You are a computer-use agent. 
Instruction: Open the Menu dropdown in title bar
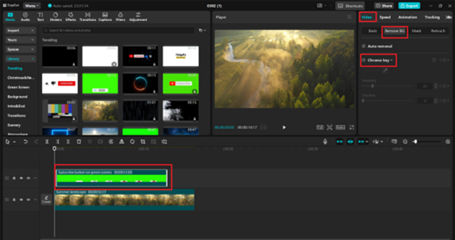32,6
